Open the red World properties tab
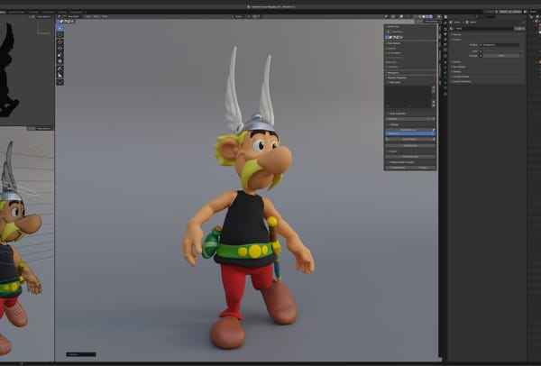Image resolution: width=541 pixels, height=366 pixels. pos(445,50)
